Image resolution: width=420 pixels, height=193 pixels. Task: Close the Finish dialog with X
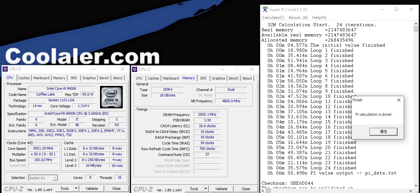(399, 100)
